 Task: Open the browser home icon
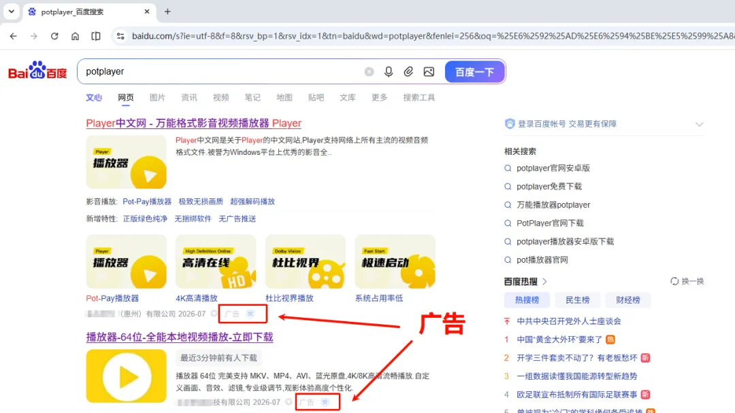click(75, 36)
